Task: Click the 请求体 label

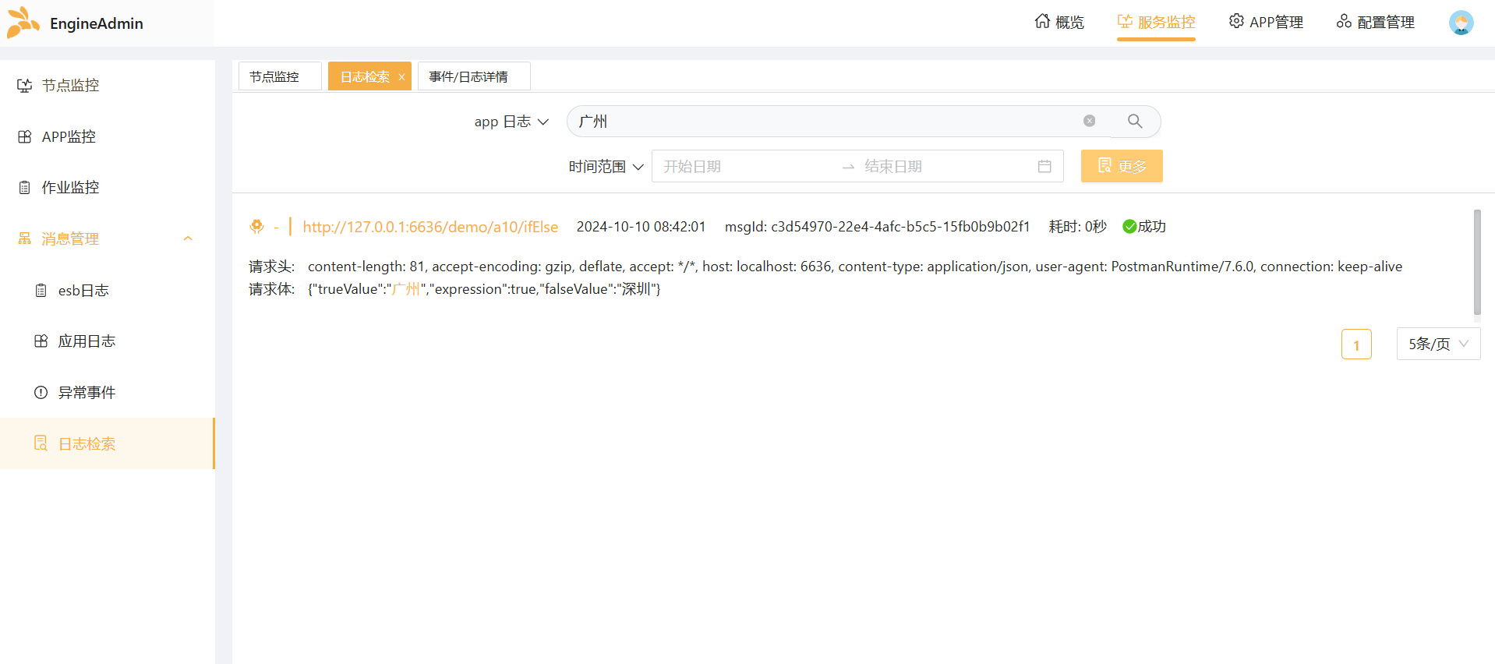Action: [271, 289]
